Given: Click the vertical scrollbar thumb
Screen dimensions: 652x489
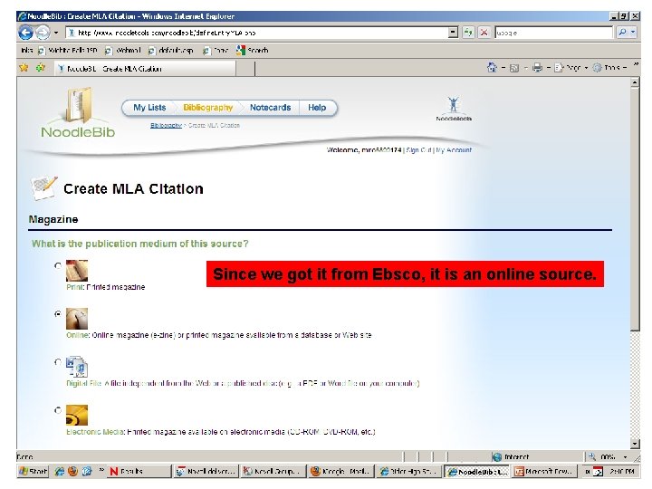Looking at the screenshot, I should [635, 209].
